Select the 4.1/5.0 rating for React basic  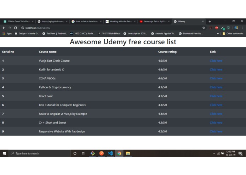click(x=162, y=96)
